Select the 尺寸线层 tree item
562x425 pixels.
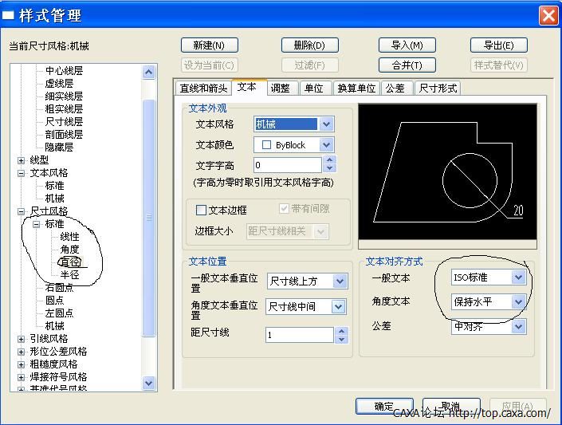[x=64, y=121]
